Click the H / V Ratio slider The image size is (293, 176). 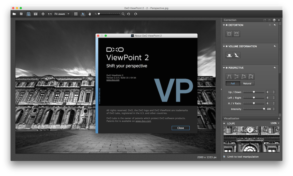254,103
